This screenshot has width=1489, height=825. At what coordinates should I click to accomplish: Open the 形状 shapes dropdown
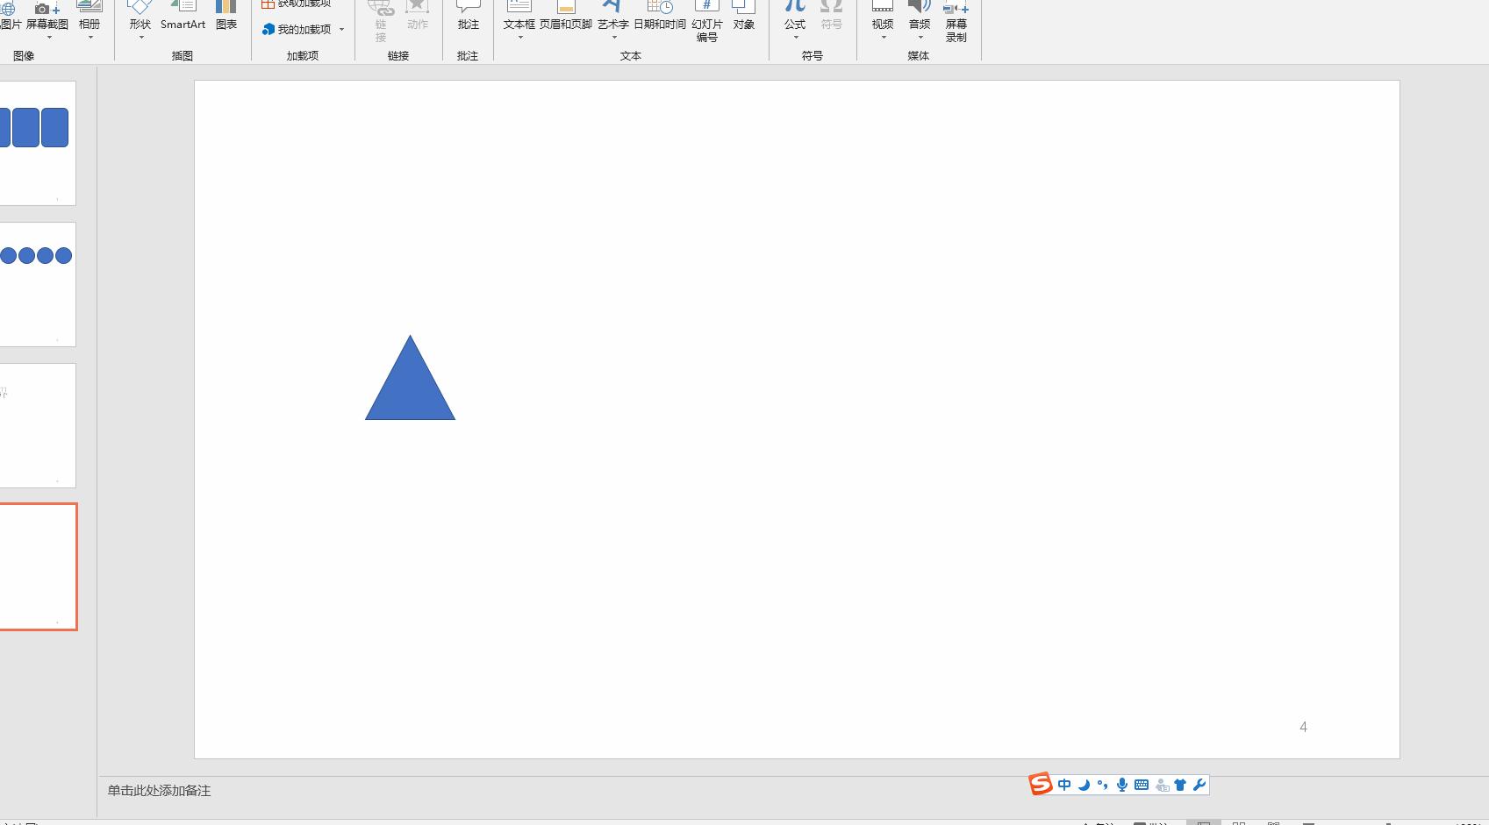click(x=140, y=25)
